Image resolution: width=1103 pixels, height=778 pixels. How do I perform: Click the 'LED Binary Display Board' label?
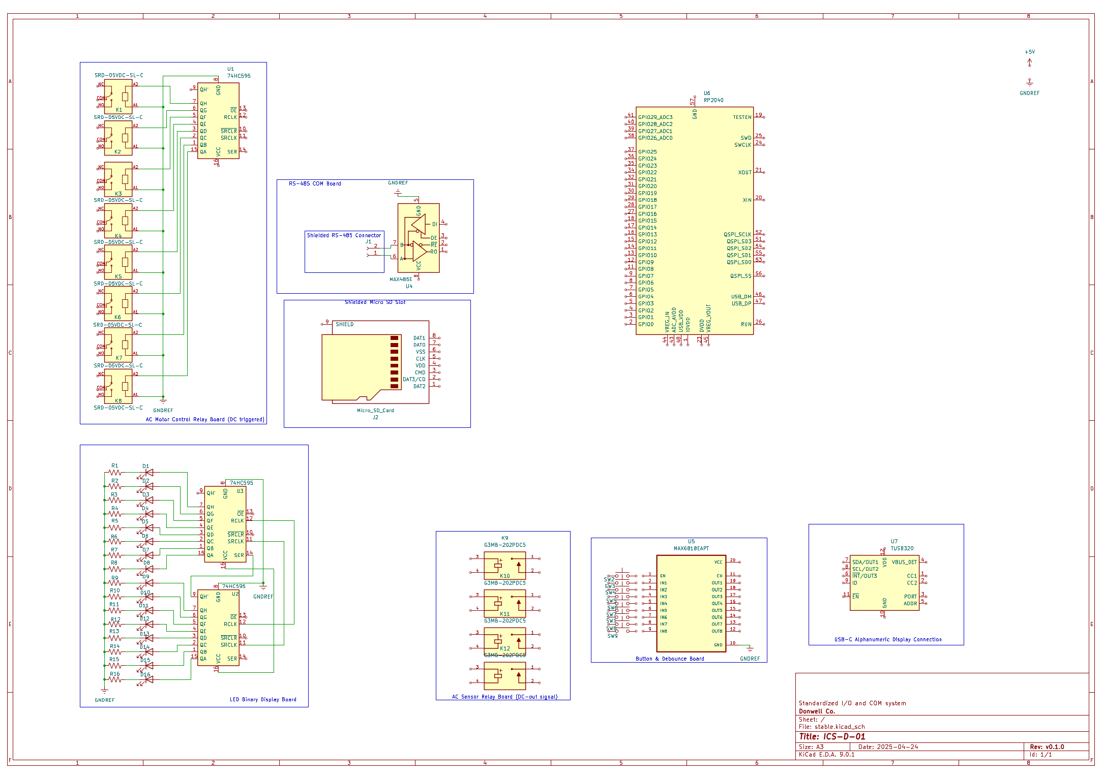263,700
